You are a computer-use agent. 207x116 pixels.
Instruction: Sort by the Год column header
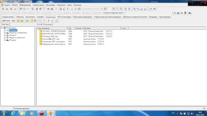click(x=71, y=28)
